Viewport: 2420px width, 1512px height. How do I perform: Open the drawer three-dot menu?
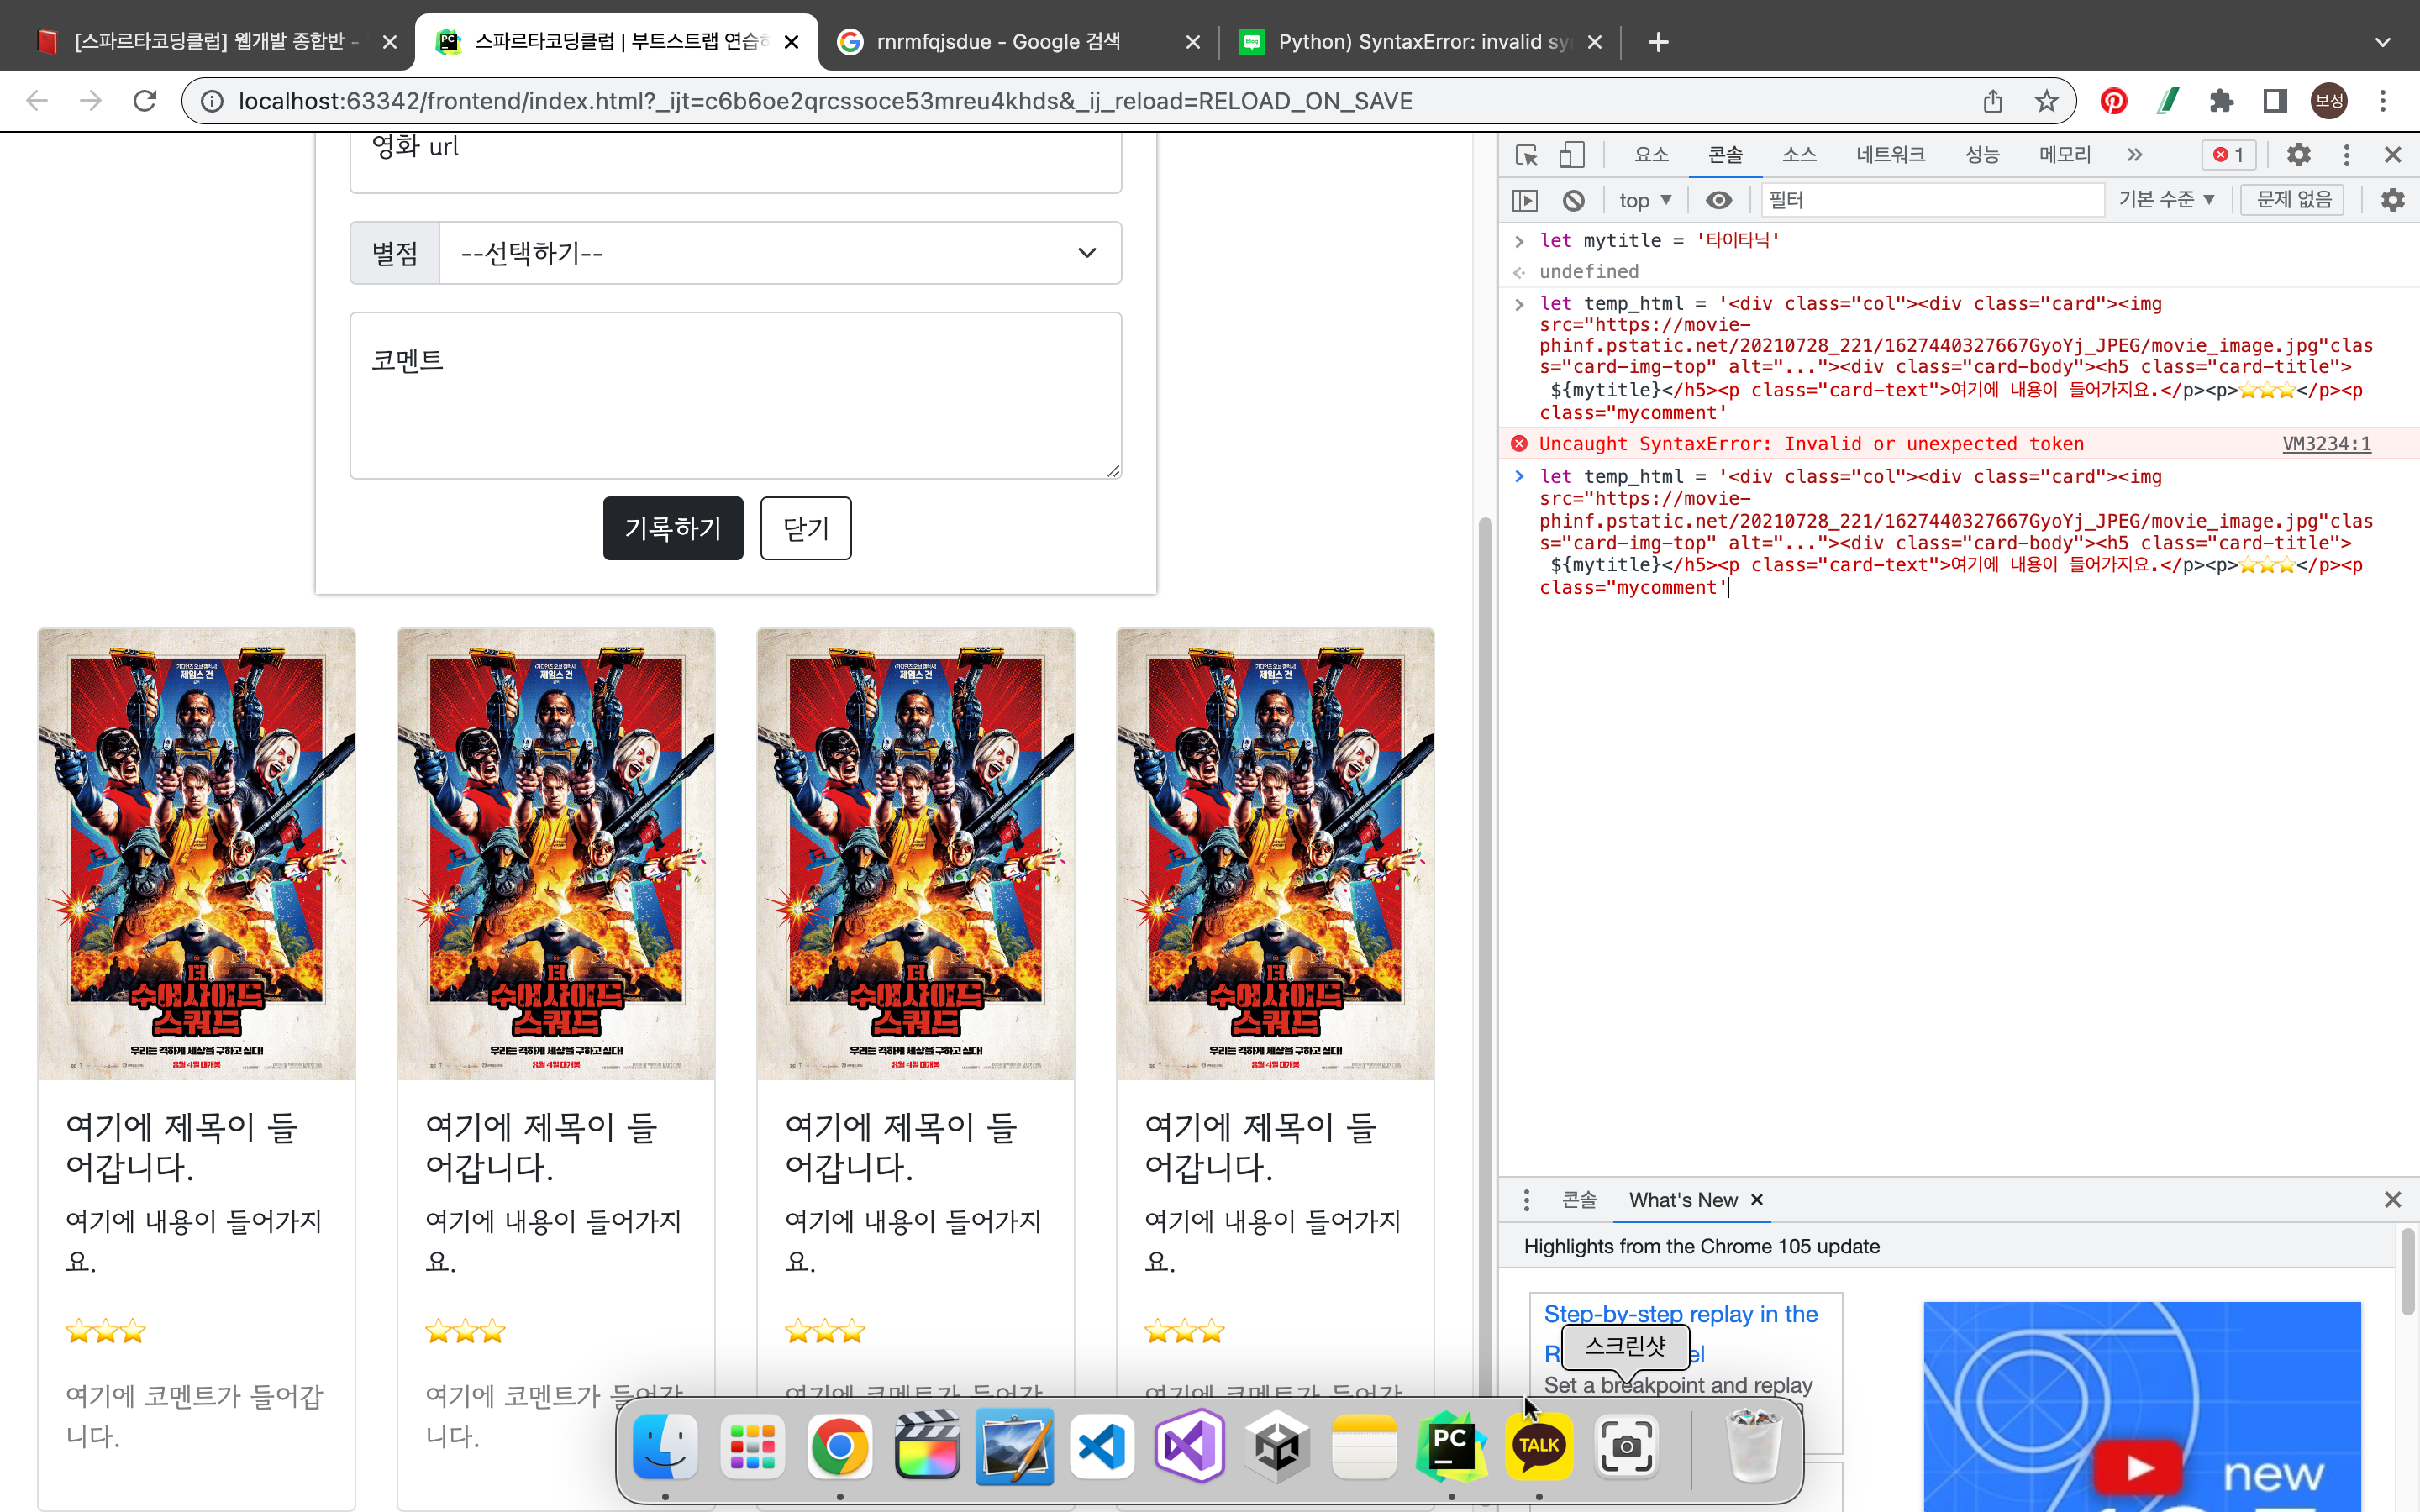click(1526, 1199)
